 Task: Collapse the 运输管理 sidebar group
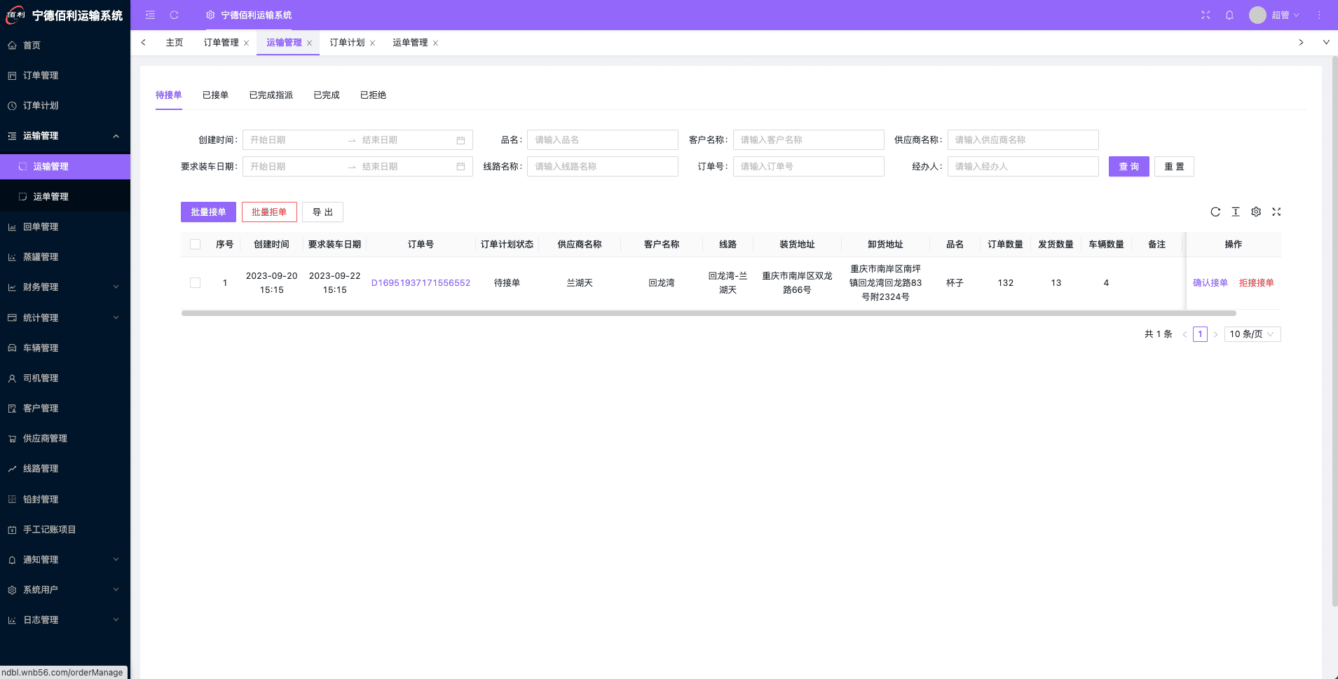coord(65,135)
